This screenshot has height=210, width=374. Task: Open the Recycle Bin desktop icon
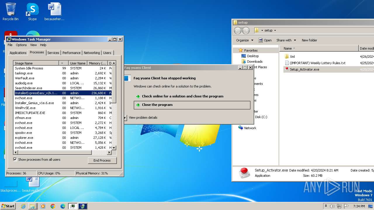click(x=11, y=12)
